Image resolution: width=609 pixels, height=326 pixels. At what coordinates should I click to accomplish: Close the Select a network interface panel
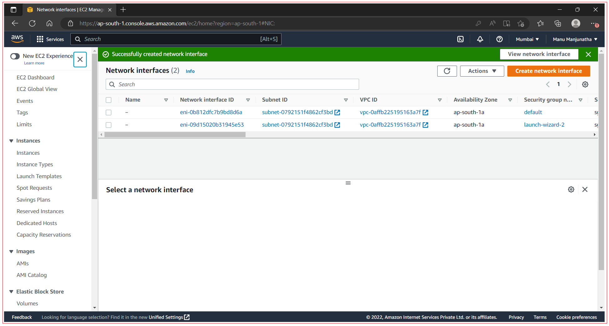(x=585, y=189)
